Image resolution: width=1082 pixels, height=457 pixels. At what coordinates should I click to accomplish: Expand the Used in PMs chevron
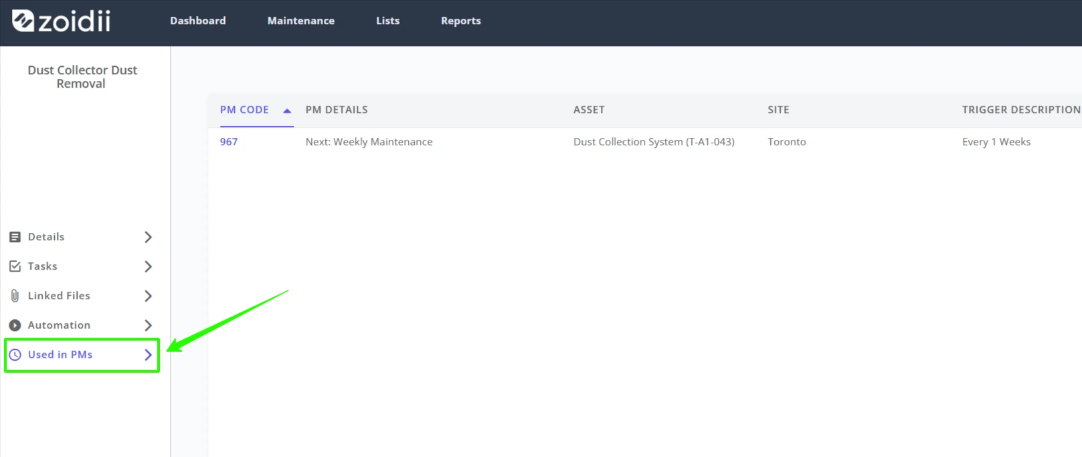[149, 355]
